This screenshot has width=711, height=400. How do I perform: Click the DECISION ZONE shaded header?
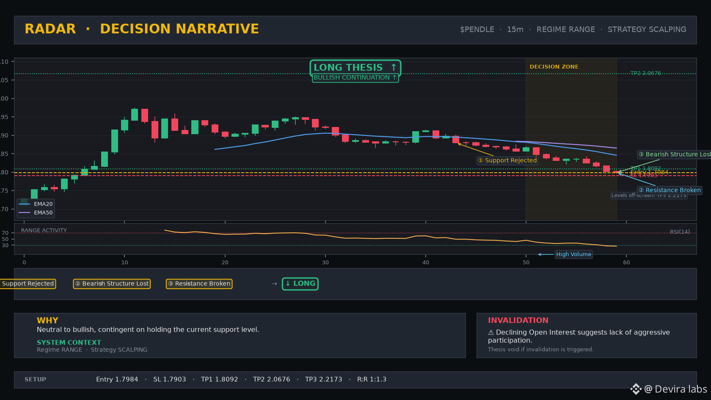[554, 67]
